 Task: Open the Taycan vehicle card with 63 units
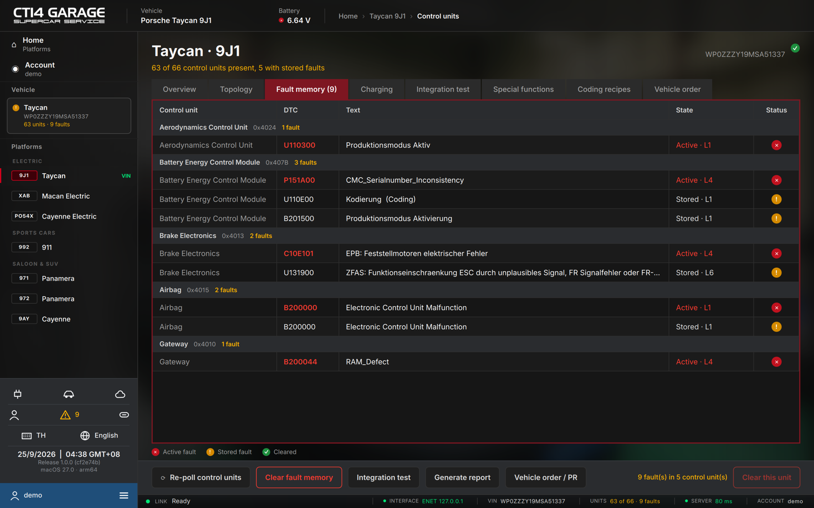[x=69, y=116]
